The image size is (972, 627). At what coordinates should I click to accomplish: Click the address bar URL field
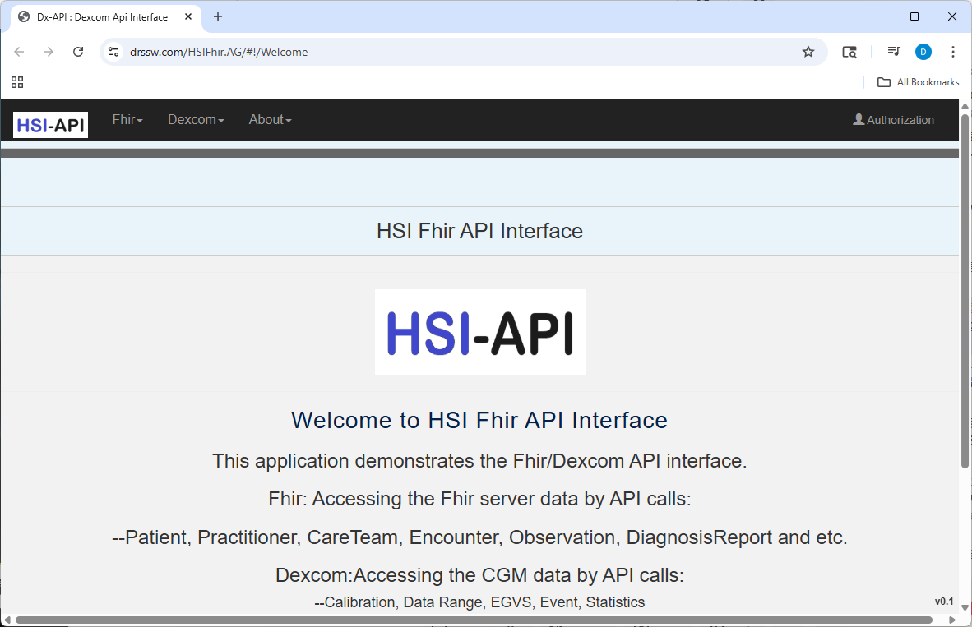tap(461, 52)
